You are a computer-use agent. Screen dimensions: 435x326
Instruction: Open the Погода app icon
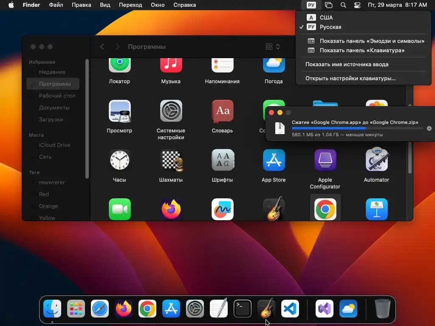[274, 65]
